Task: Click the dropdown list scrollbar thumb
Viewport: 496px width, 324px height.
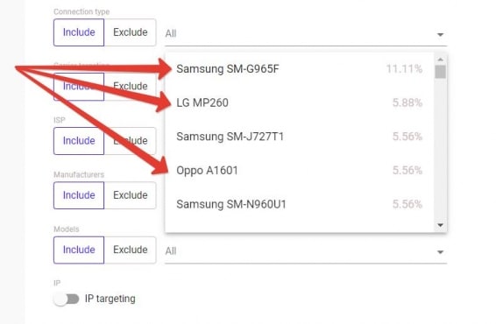Action: click(440, 72)
